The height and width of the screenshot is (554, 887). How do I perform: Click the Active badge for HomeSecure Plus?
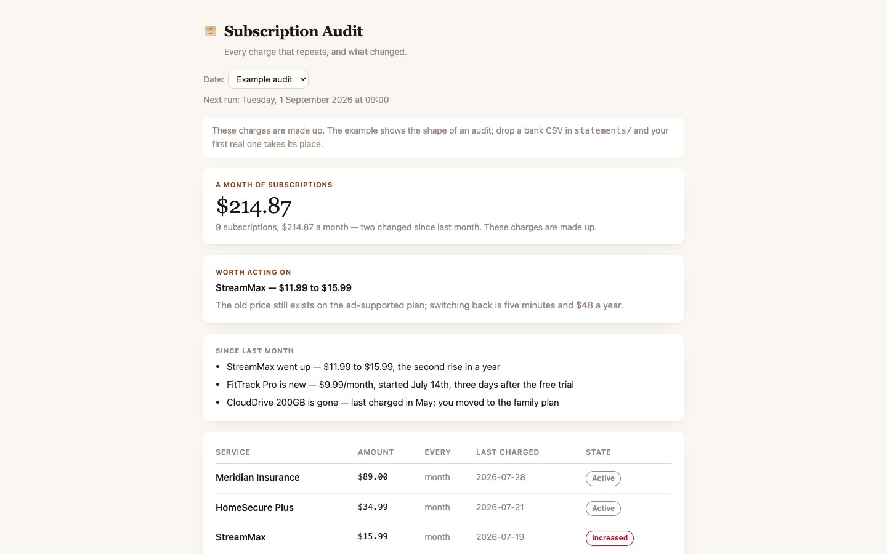[x=603, y=508]
